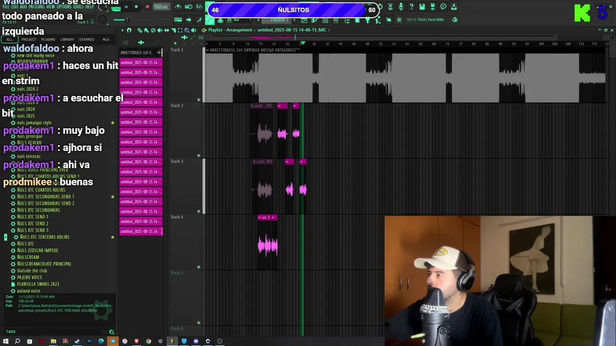
Task: Click the chat bubble icon in the toolbar
Action: pyautogui.click(x=443, y=7)
